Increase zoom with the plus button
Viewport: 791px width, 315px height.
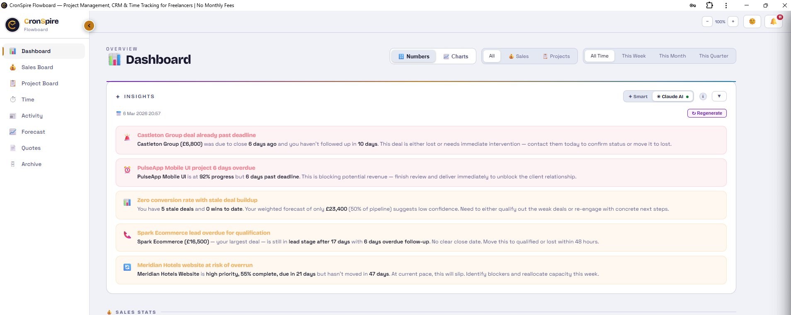(733, 22)
